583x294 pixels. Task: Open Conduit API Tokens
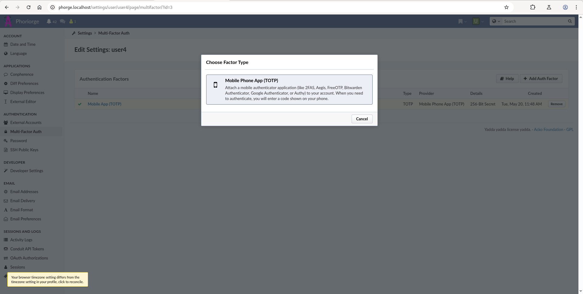tap(27, 249)
